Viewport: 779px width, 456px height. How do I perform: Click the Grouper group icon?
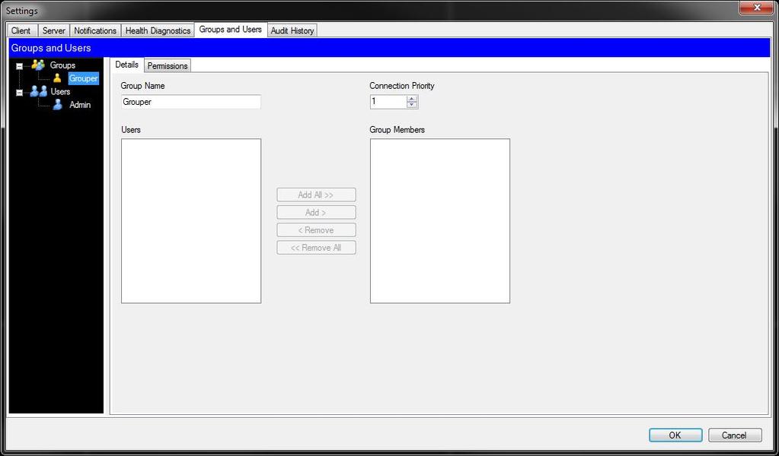[x=57, y=78]
